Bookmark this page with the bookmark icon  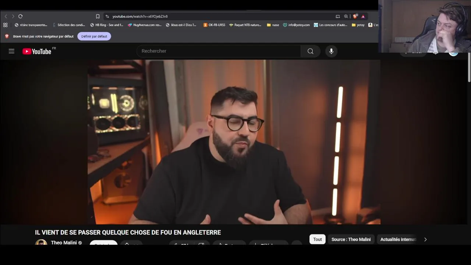tap(98, 16)
